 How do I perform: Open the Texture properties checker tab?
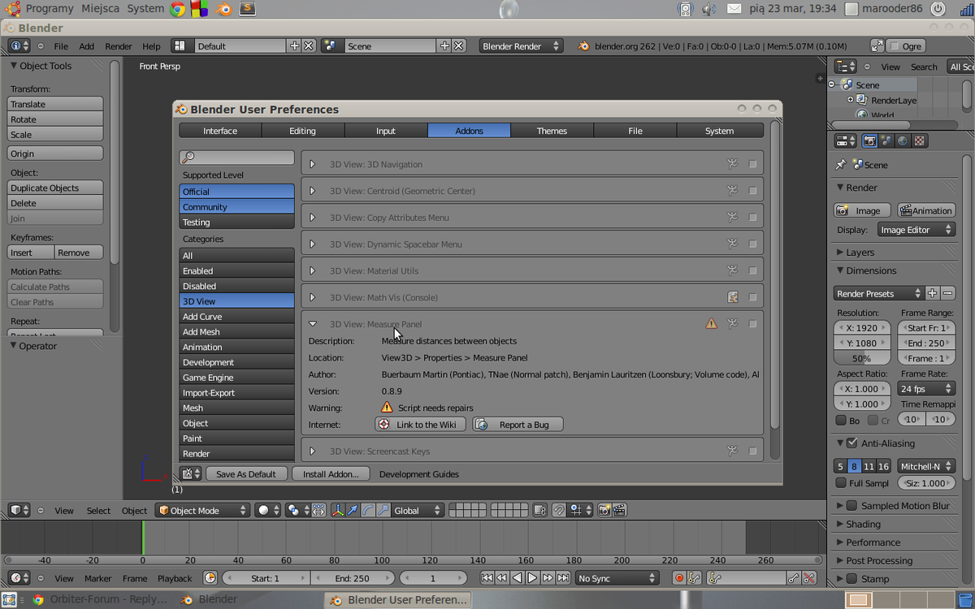point(919,140)
